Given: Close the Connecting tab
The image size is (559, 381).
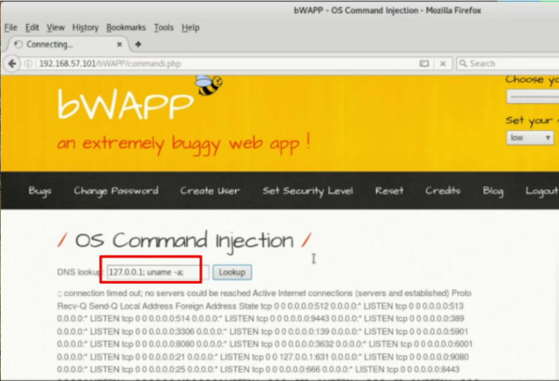Looking at the screenshot, I should pyautogui.click(x=120, y=45).
